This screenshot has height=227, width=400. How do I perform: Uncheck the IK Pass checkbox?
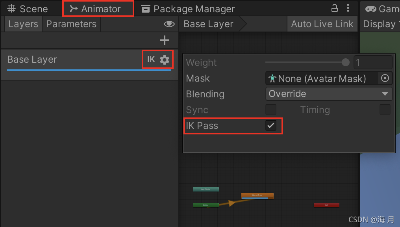pos(270,125)
